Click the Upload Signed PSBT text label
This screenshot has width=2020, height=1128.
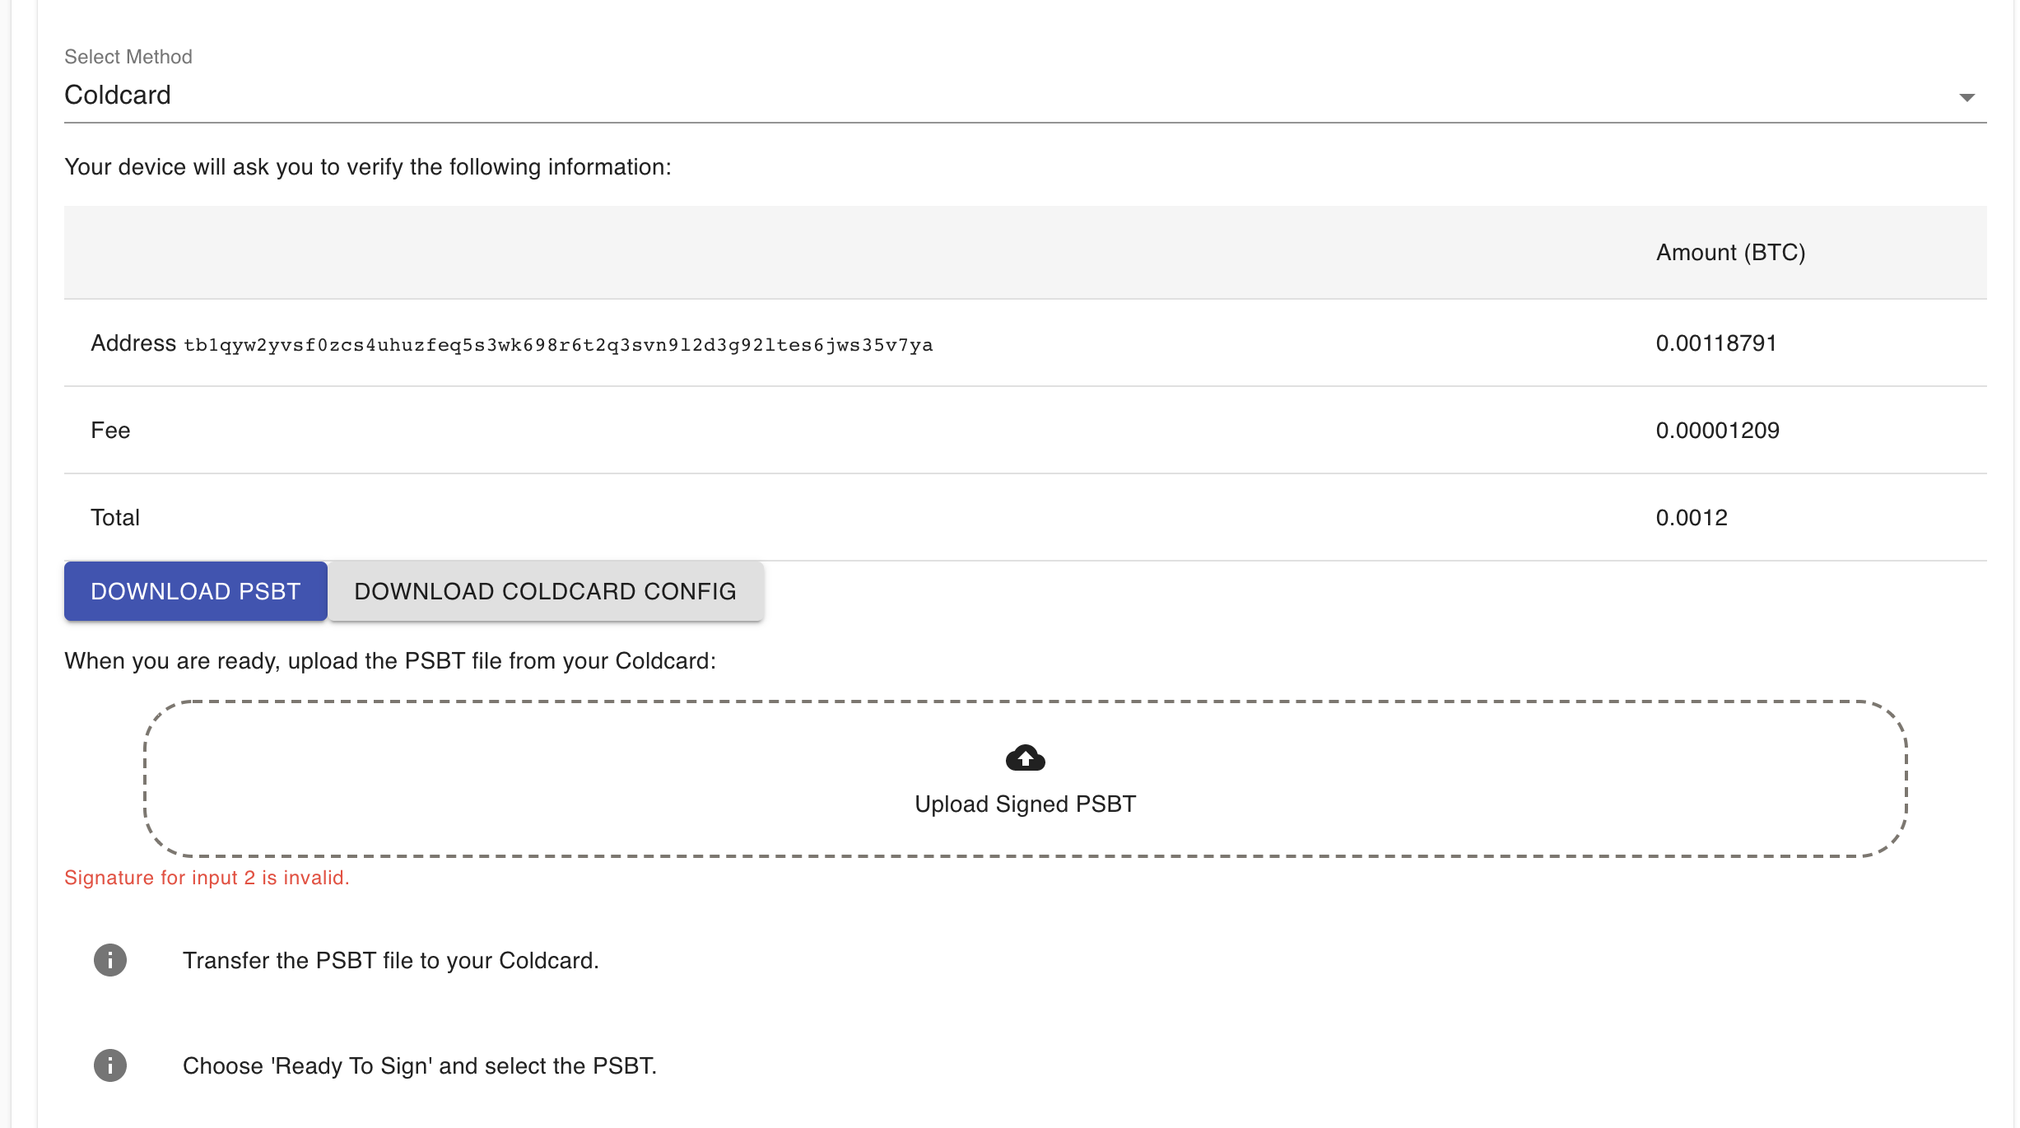tap(1025, 804)
